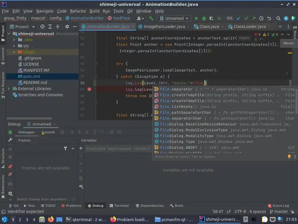The image size is (298, 224).
Task: Open frames filter dropdown arrow
Action: pos(73,148)
